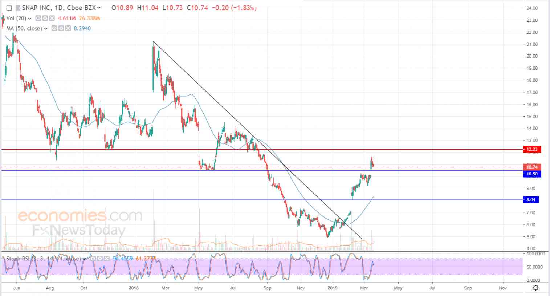Hide the MA (50, close) line via eye icon
Image resolution: width=550 pixels, height=296 pixels.
(54, 28)
